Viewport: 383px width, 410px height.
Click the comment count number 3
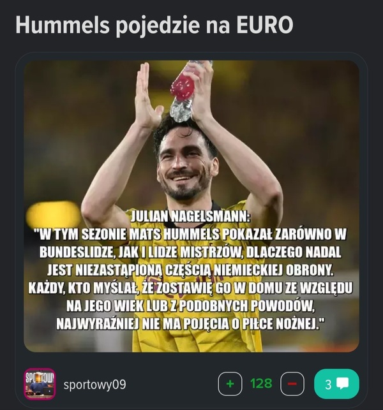coord(328,384)
